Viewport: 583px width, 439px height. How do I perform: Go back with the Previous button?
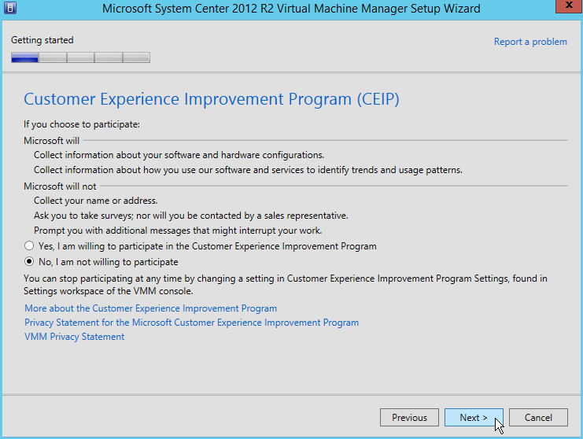(409, 418)
